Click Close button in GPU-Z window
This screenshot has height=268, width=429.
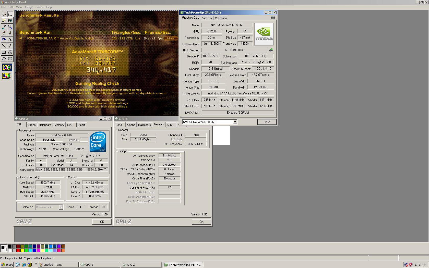pos(267,122)
